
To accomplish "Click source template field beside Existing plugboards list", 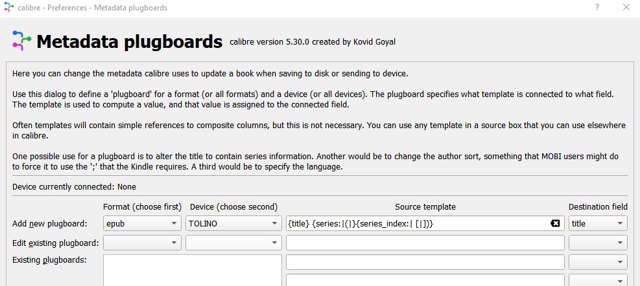I will pyautogui.click(x=425, y=262).
